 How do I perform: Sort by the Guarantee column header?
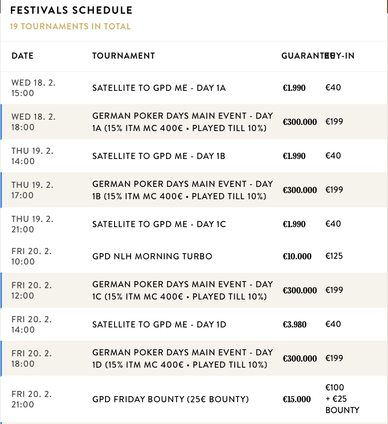click(x=302, y=56)
